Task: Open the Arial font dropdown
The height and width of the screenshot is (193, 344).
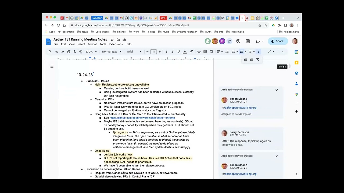Action: click(134, 52)
